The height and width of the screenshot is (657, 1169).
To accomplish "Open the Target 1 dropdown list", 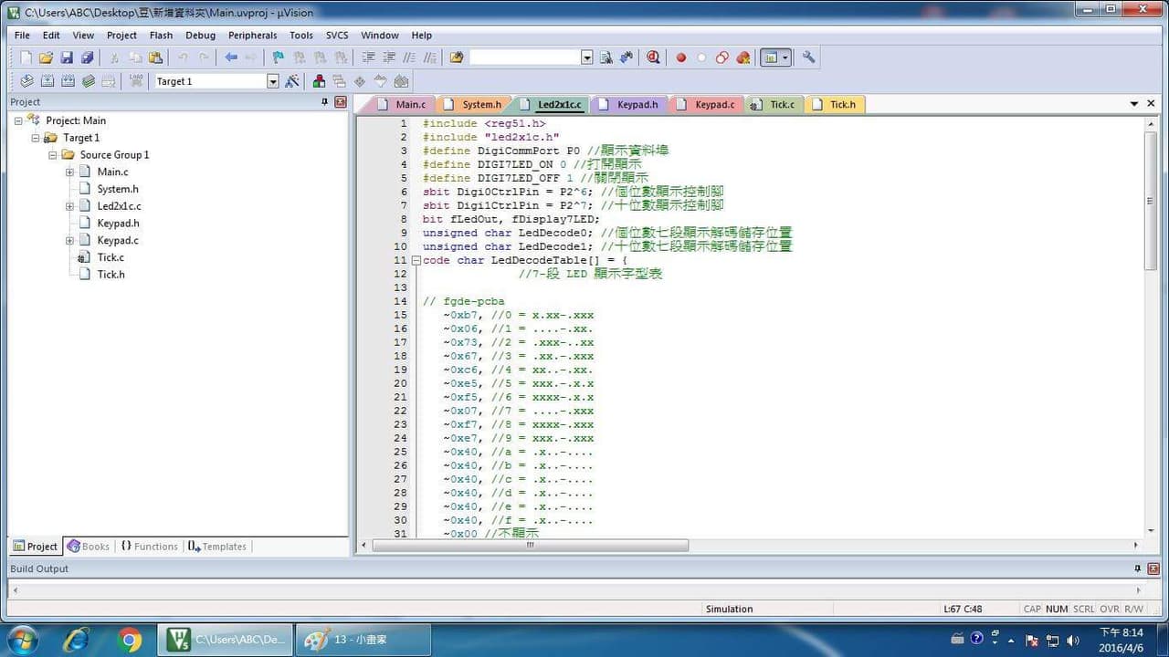I will click(x=272, y=81).
